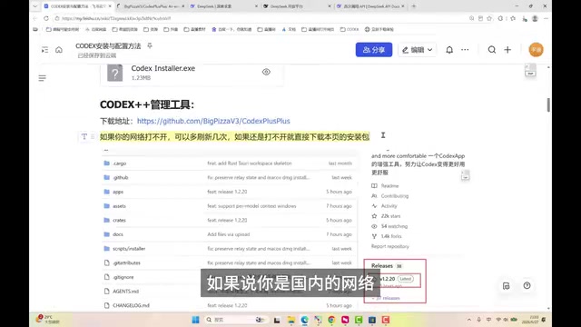Switch to the BigPizzaV3/CodexPlusPlus tab
The width and height of the screenshot is (581, 327).
(x=151, y=6)
